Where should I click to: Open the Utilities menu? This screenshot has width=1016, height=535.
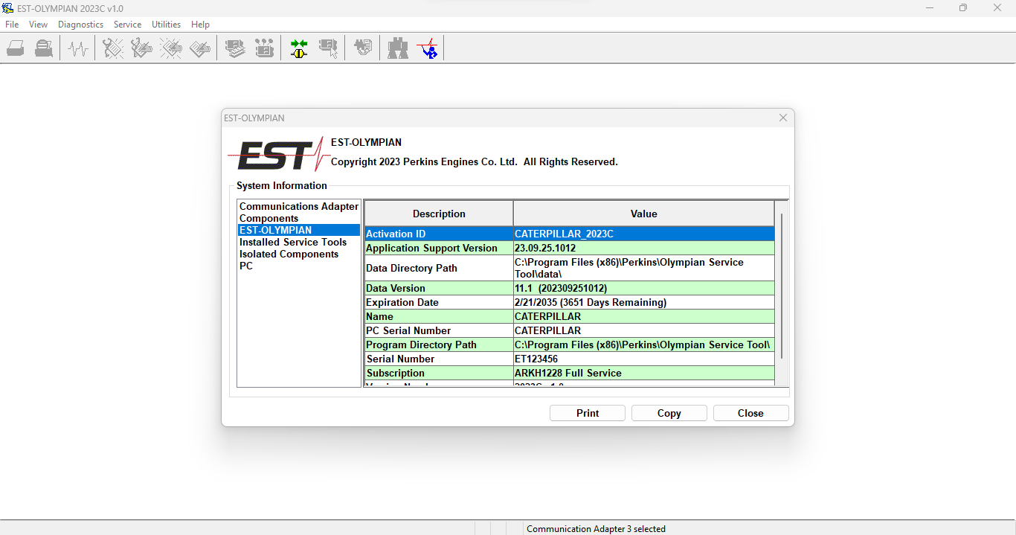point(167,25)
